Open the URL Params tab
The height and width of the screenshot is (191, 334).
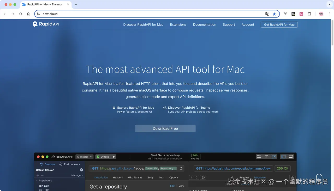coord(135,177)
